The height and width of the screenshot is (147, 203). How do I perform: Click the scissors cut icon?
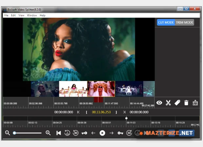coord(168,103)
